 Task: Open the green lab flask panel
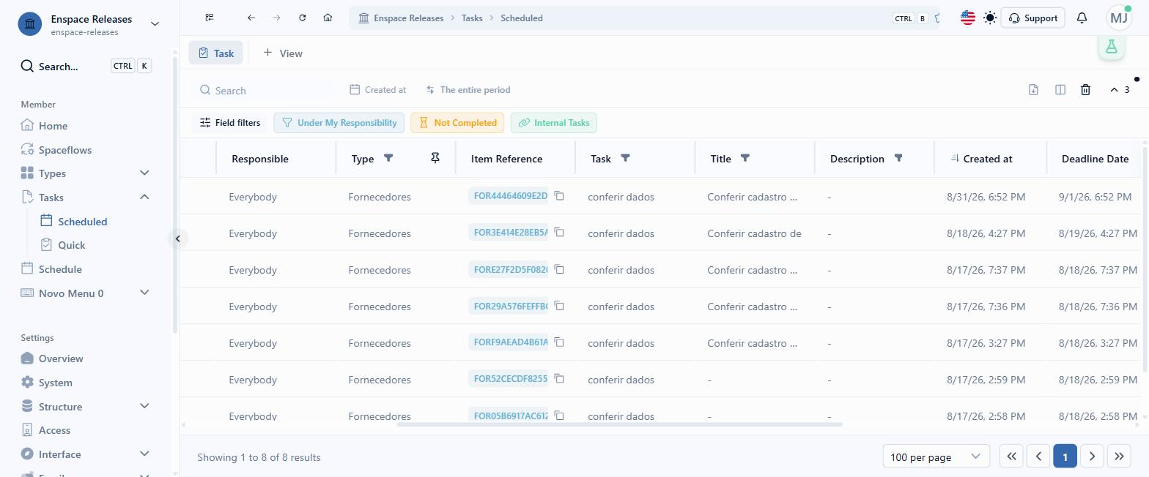coord(1112,47)
